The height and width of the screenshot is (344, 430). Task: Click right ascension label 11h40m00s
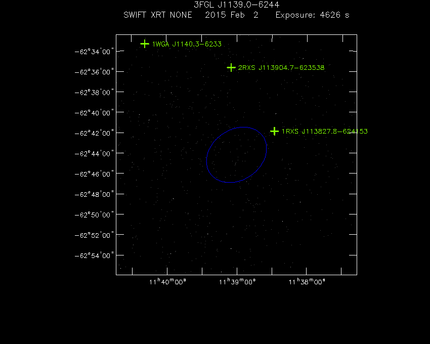(167, 282)
